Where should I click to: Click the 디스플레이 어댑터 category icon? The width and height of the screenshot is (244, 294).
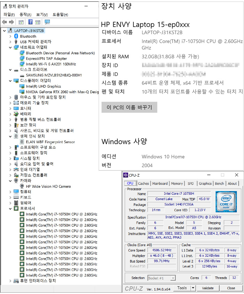(x=16, y=81)
